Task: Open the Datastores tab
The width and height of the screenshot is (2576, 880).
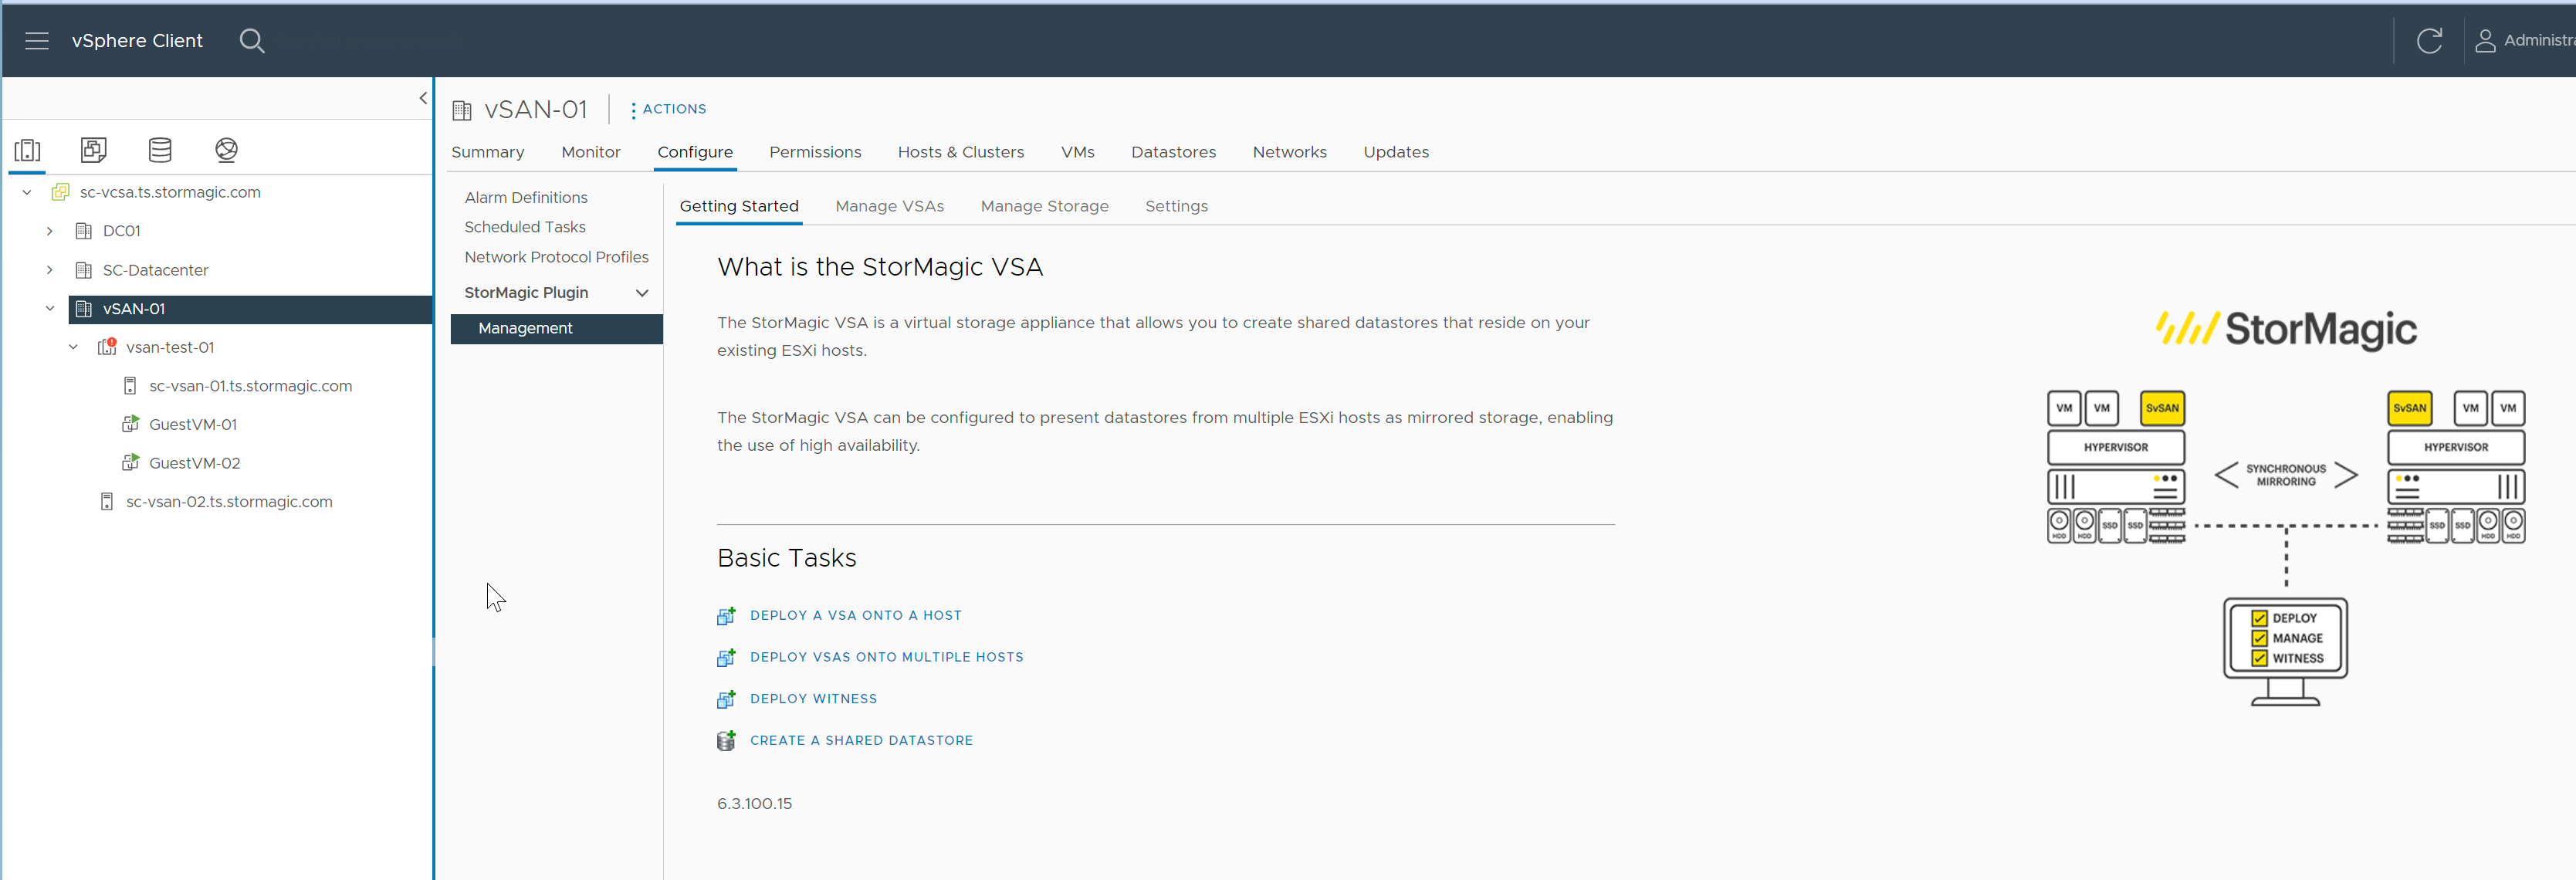Action: pyautogui.click(x=1174, y=152)
